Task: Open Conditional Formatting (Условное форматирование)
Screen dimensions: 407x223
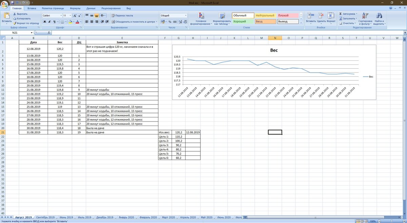Action: pos(201,19)
